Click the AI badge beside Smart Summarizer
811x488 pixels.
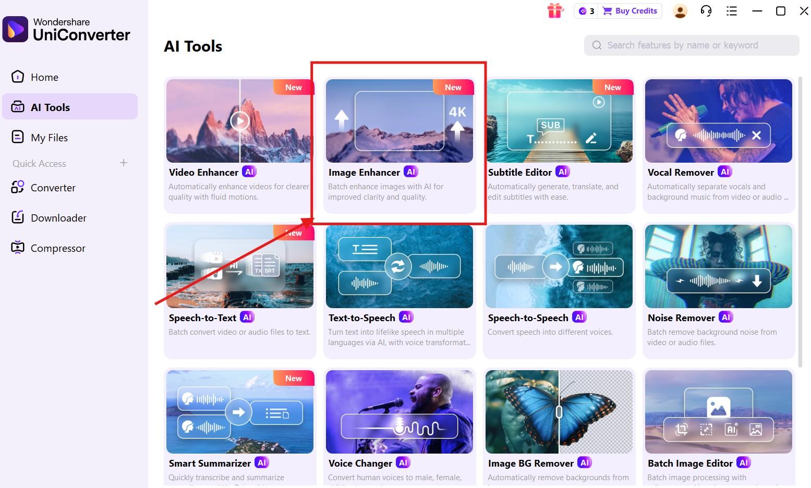pos(262,462)
